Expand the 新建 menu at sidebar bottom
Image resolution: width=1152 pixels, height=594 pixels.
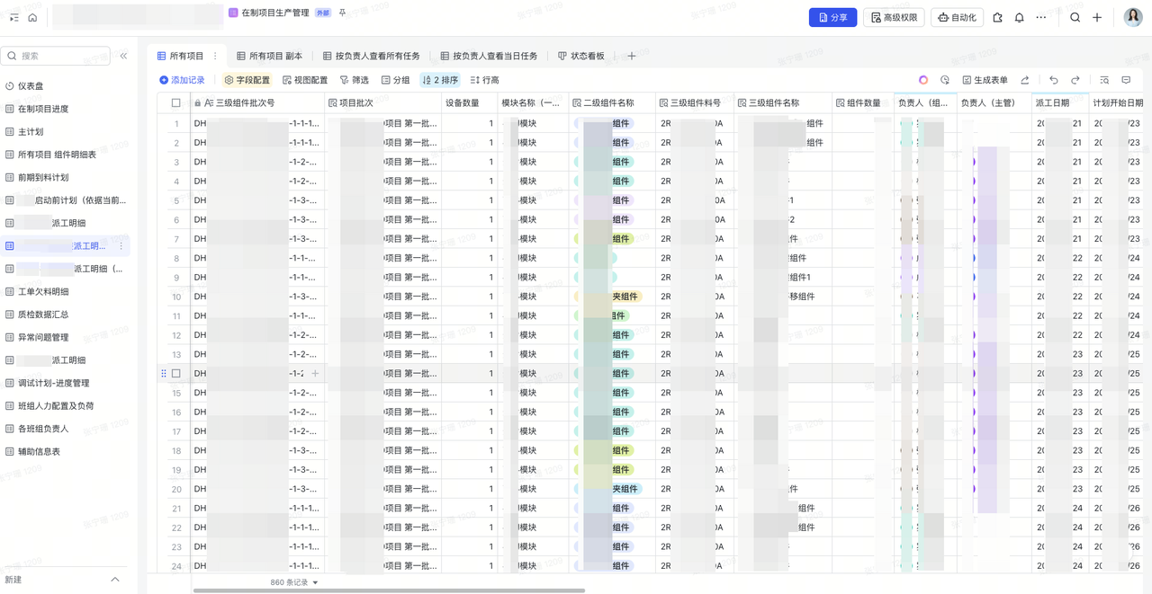(x=114, y=580)
